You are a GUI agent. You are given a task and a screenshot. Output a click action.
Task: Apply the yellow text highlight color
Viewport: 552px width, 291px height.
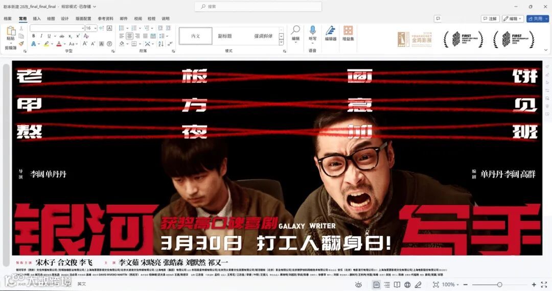click(46, 44)
